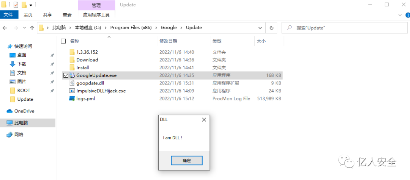The width and height of the screenshot is (410, 180).
Task: Select the Install folder icon
Action: (72, 67)
